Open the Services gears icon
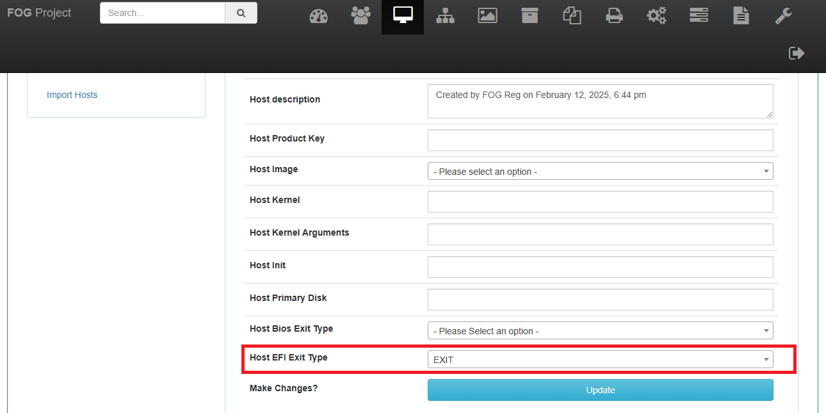 click(x=656, y=16)
